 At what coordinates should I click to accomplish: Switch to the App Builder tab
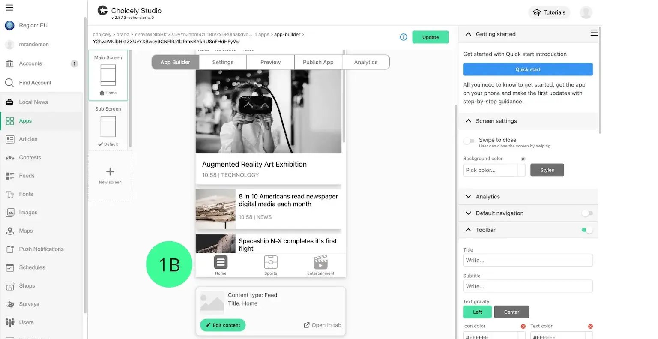tap(175, 62)
